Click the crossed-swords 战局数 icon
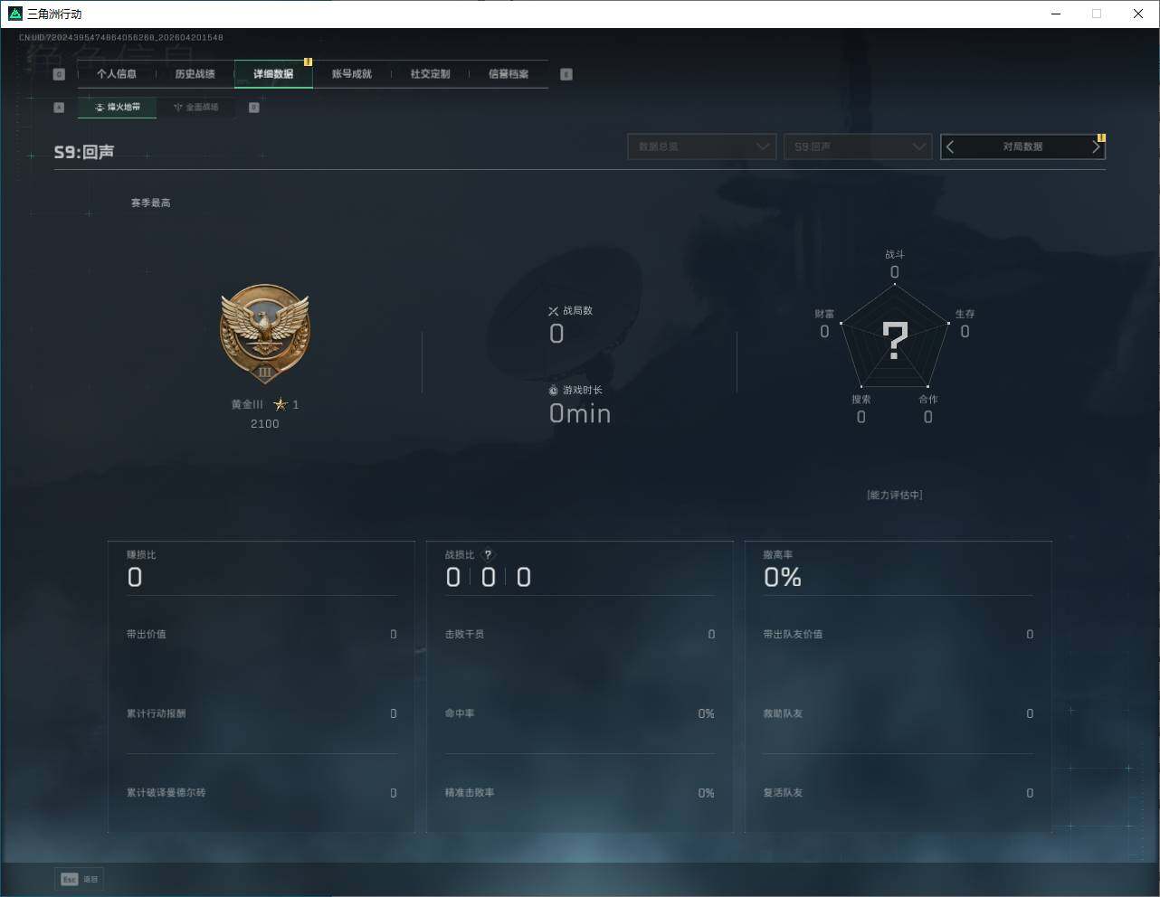 coord(553,311)
